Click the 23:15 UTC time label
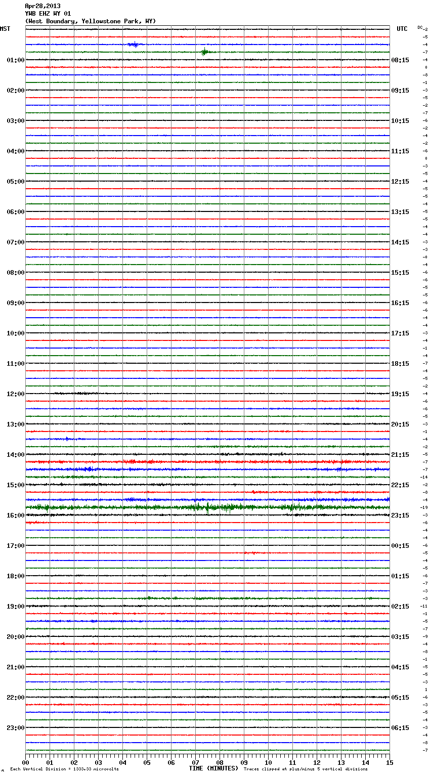 point(400,515)
